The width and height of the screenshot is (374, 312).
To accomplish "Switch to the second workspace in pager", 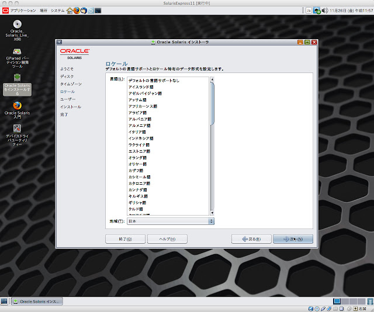I will point(345,301).
